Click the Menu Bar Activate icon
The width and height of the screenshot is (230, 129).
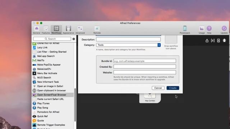click(34, 73)
